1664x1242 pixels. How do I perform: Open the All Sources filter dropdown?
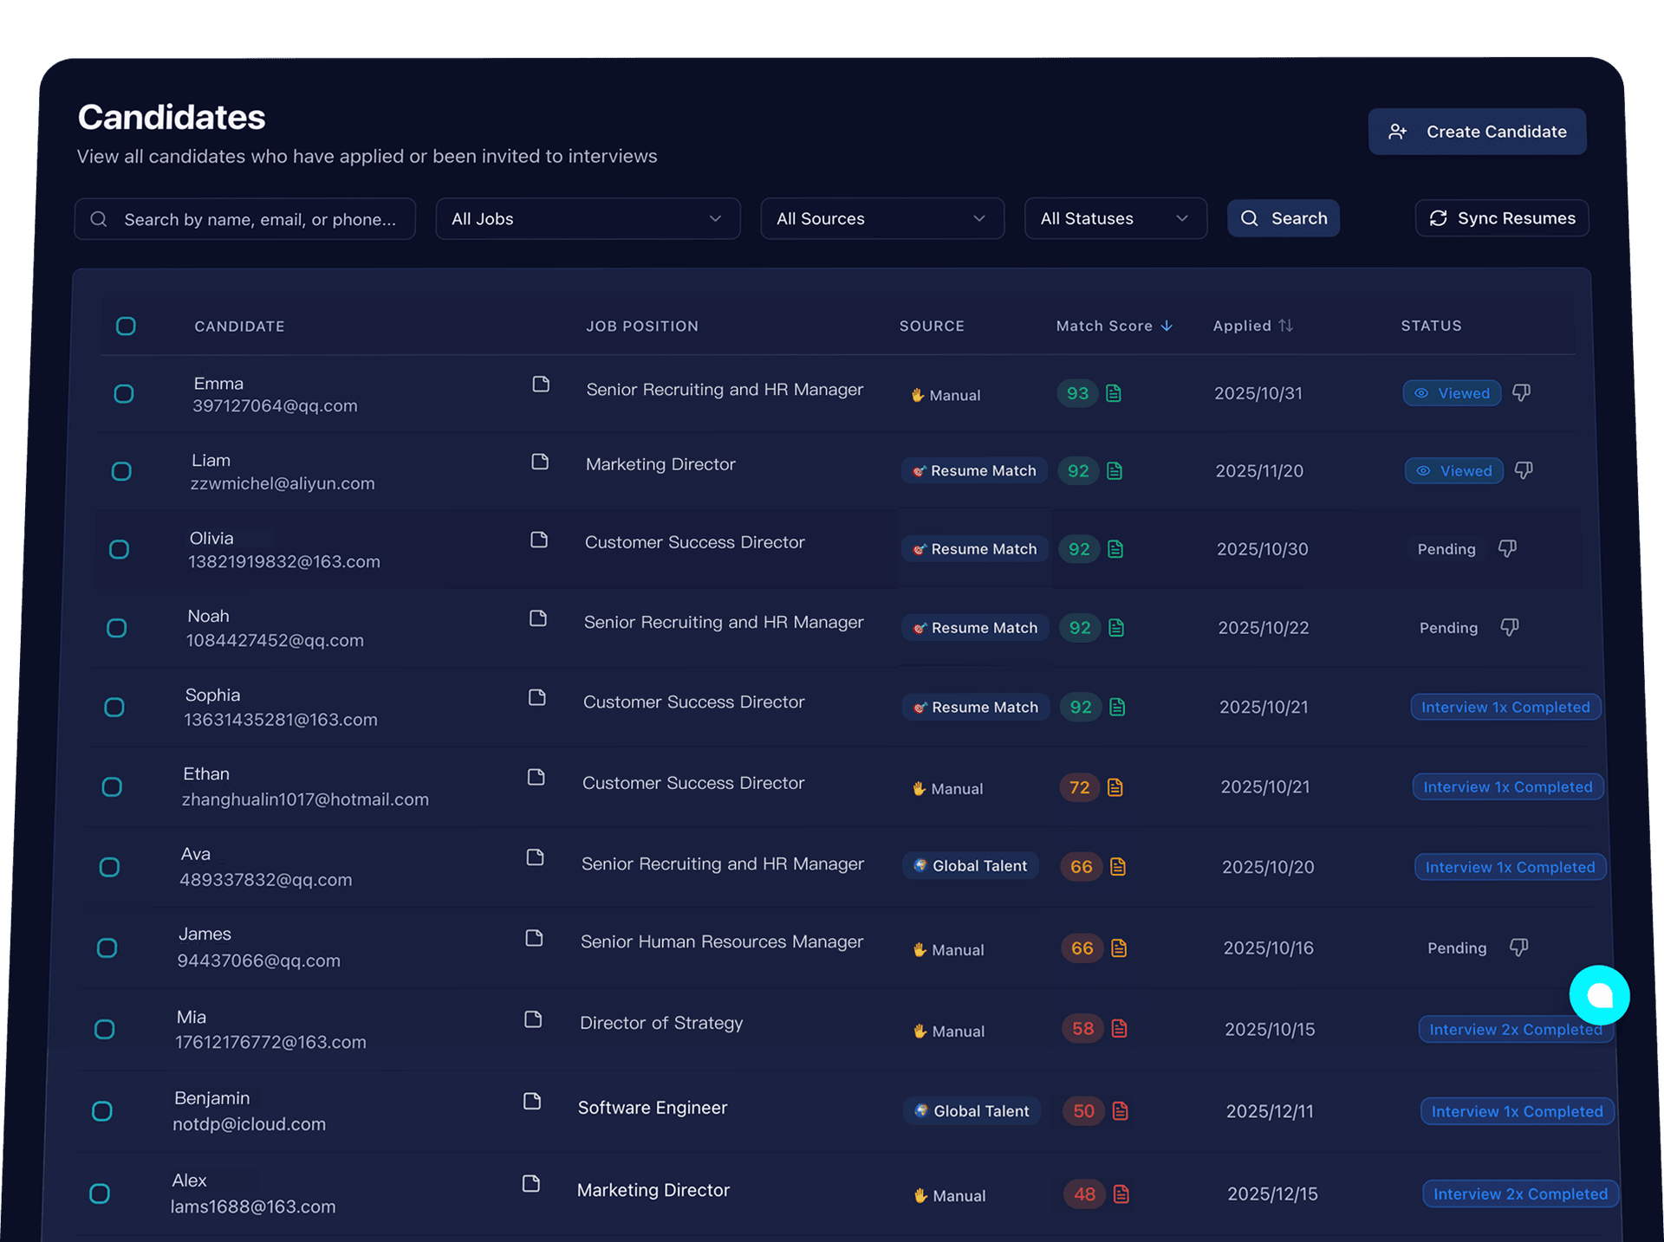tap(881, 219)
